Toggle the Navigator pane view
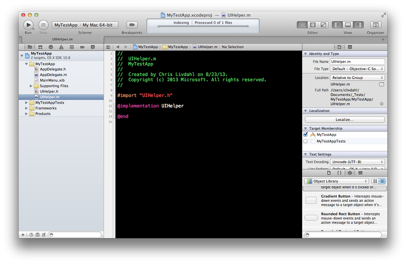Viewport: 406px width, 264px height. click(337, 25)
